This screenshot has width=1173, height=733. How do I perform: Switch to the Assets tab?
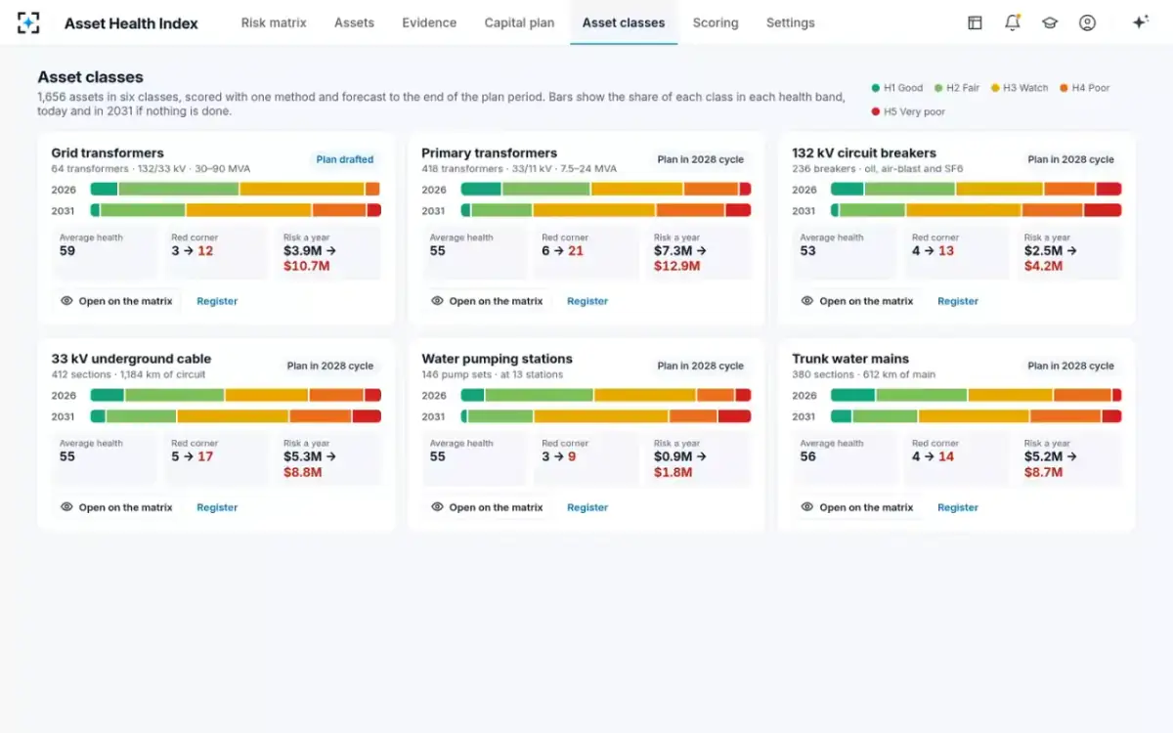[x=354, y=22]
